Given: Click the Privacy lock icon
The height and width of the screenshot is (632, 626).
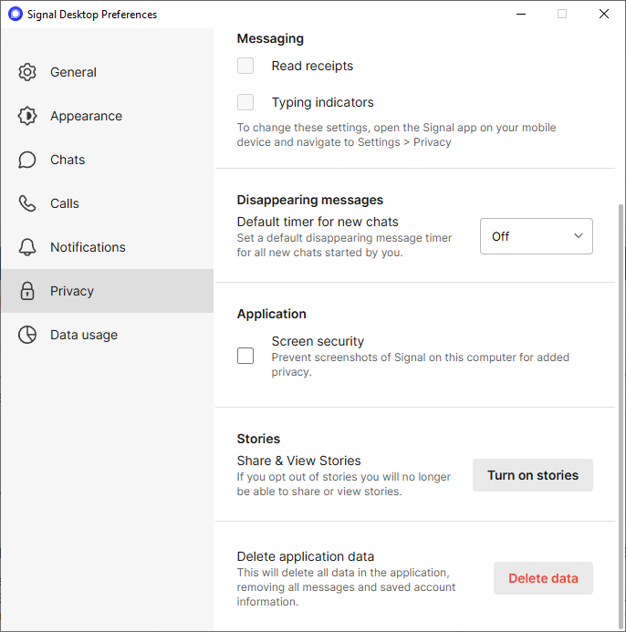Looking at the screenshot, I should 27,291.
